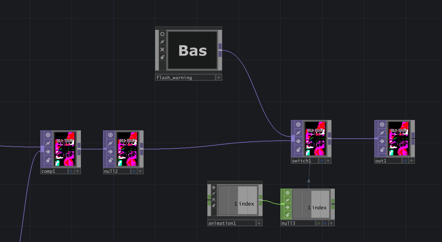Select the flash_warning node "Bas" preview
This screenshot has width=442, height=242.
point(192,50)
